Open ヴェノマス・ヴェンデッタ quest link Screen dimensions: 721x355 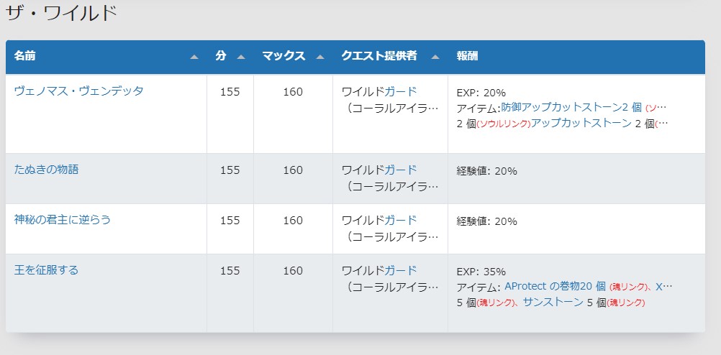(78, 91)
